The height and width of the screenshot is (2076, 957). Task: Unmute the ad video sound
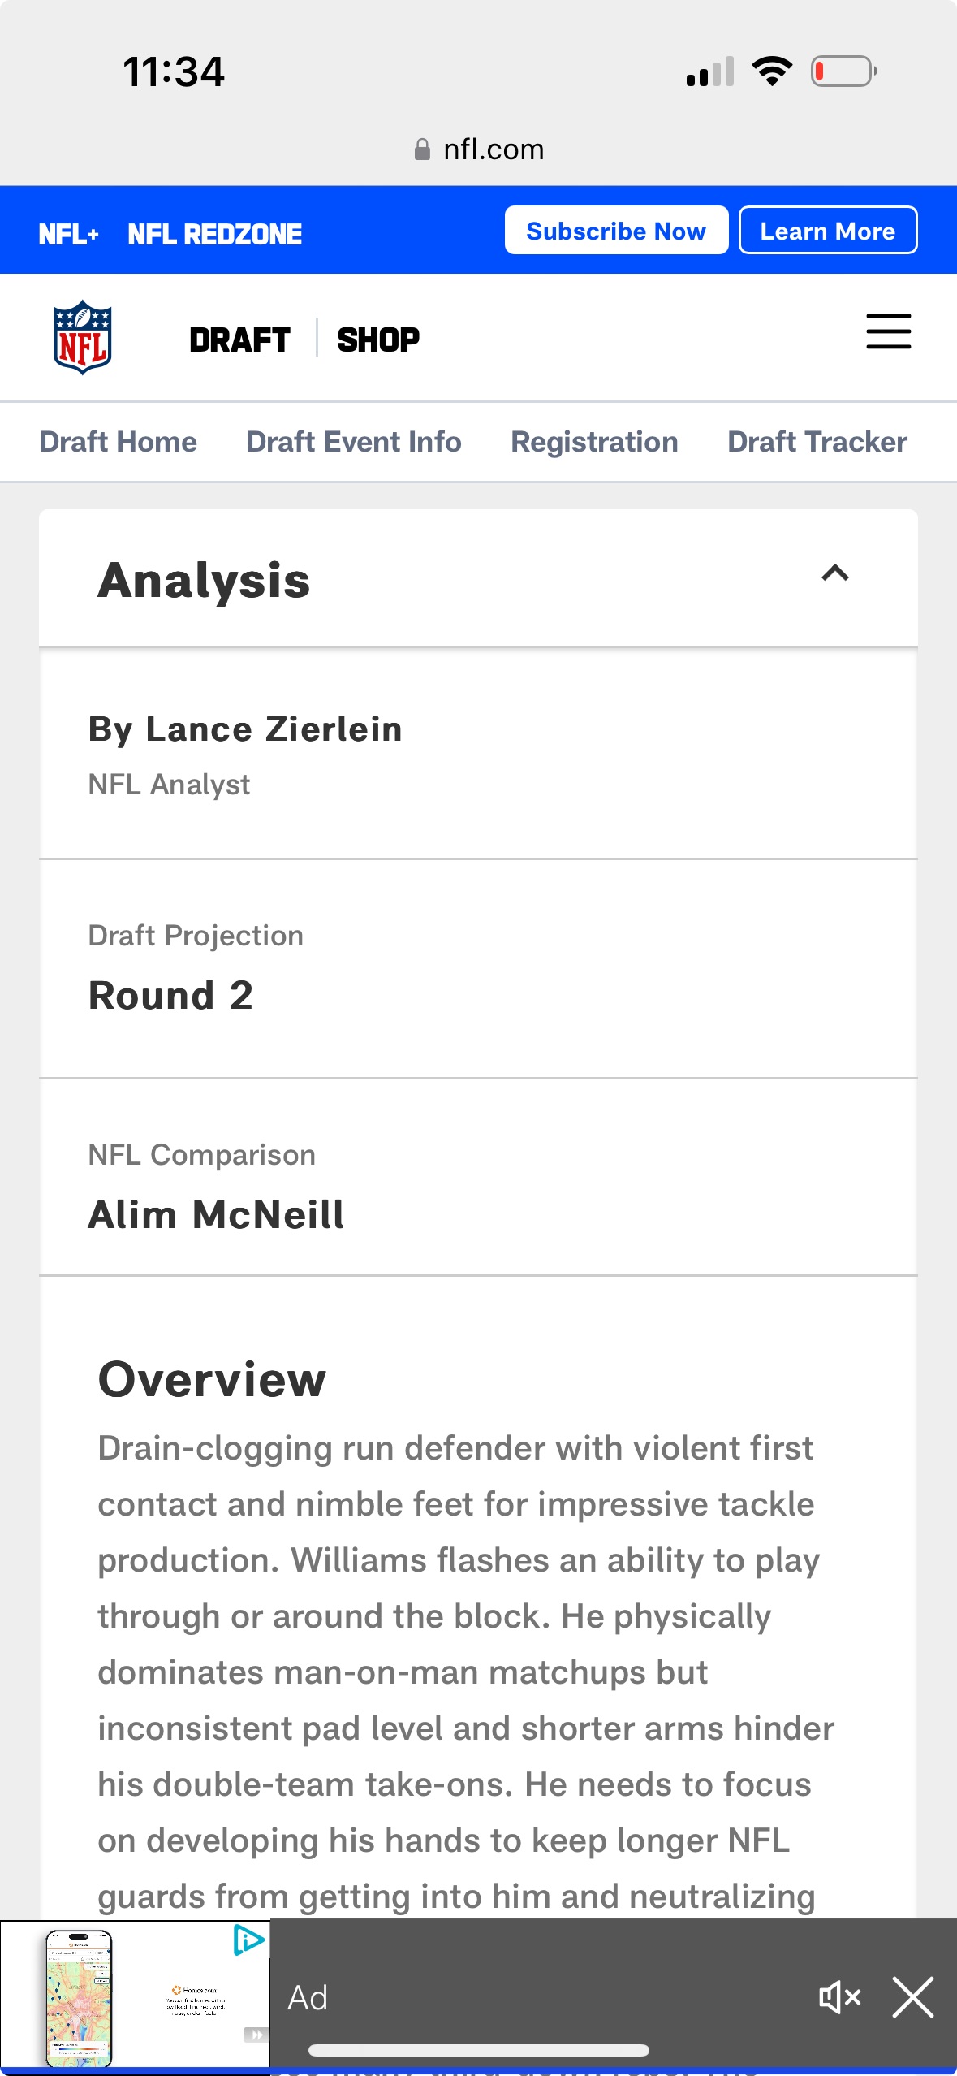839,1997
